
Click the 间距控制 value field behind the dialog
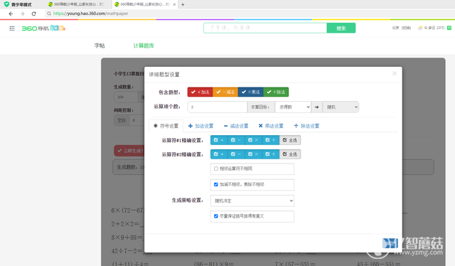pos(136,120)
